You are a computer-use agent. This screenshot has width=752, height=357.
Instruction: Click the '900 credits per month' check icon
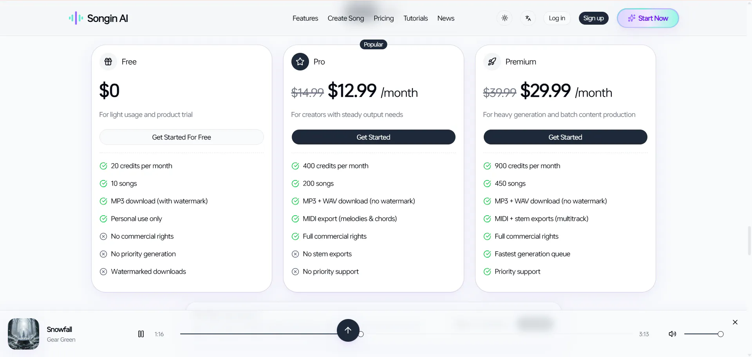(487, 166)
